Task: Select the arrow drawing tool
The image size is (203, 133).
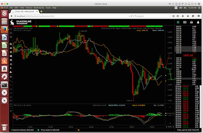Action: pyautogui.click(x=11, y=89)
